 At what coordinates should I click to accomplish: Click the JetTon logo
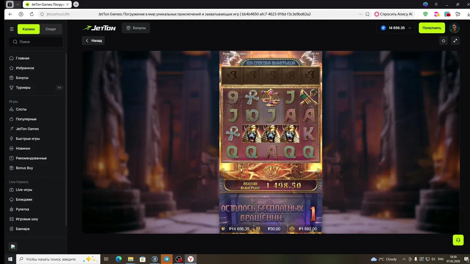click(99, 28)
